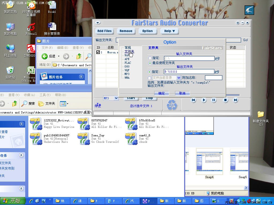Select FLAC in the option tree
The image size is (274, 205).
click(128, 63)
